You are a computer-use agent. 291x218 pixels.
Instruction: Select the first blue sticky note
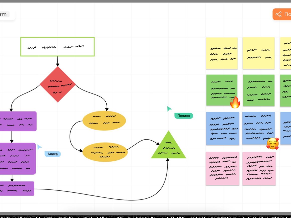click(222, 128)
